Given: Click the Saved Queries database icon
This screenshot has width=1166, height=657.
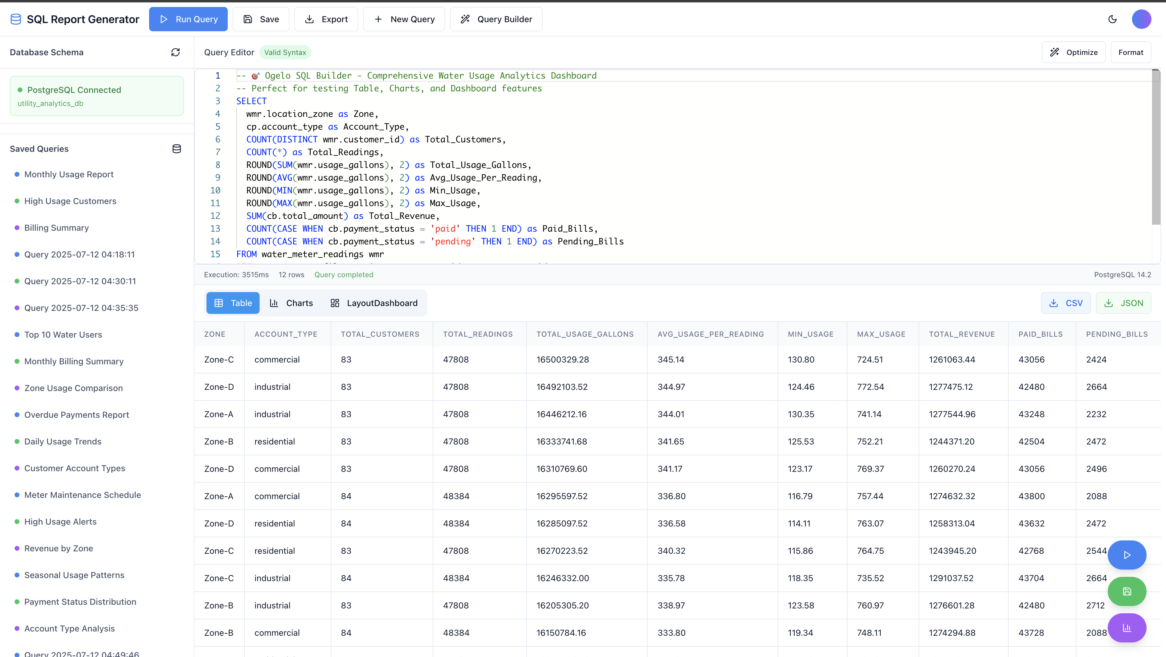Looking at the screenshot, I should pos(176,149).
